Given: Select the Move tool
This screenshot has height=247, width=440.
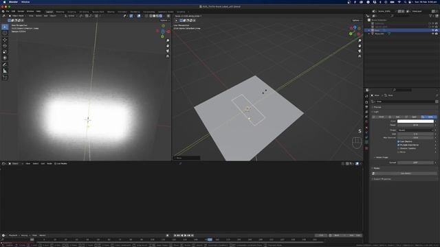Looking at the screenshot, I should [5, 40].
